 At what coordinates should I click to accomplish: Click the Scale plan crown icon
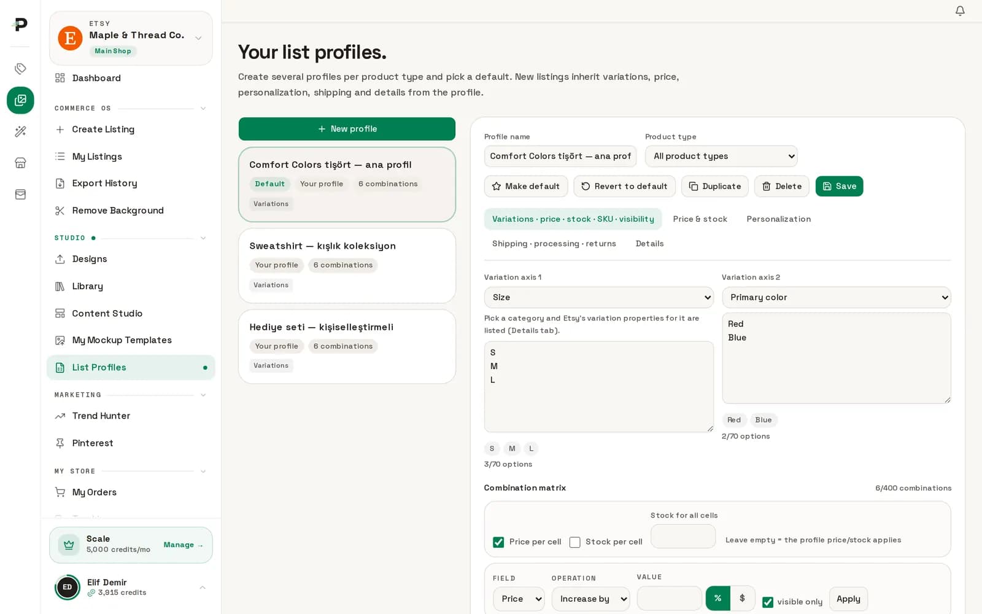point(69,545)
